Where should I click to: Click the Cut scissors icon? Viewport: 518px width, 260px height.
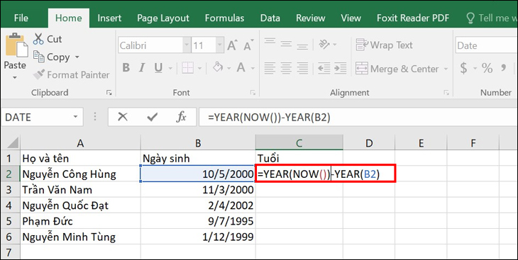(38, 39)
